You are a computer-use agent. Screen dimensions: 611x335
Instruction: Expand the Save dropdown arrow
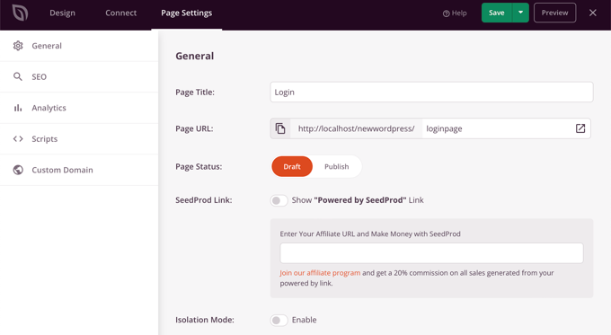[x=520, y=13]
